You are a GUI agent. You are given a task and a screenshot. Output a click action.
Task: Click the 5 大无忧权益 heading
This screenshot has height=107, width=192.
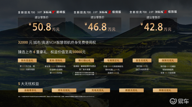[28, 84]
